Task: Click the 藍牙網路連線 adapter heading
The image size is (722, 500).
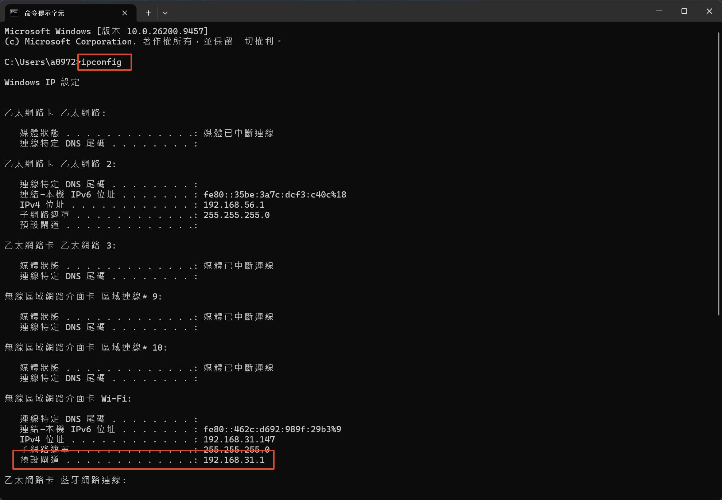Action: [66, 480]
